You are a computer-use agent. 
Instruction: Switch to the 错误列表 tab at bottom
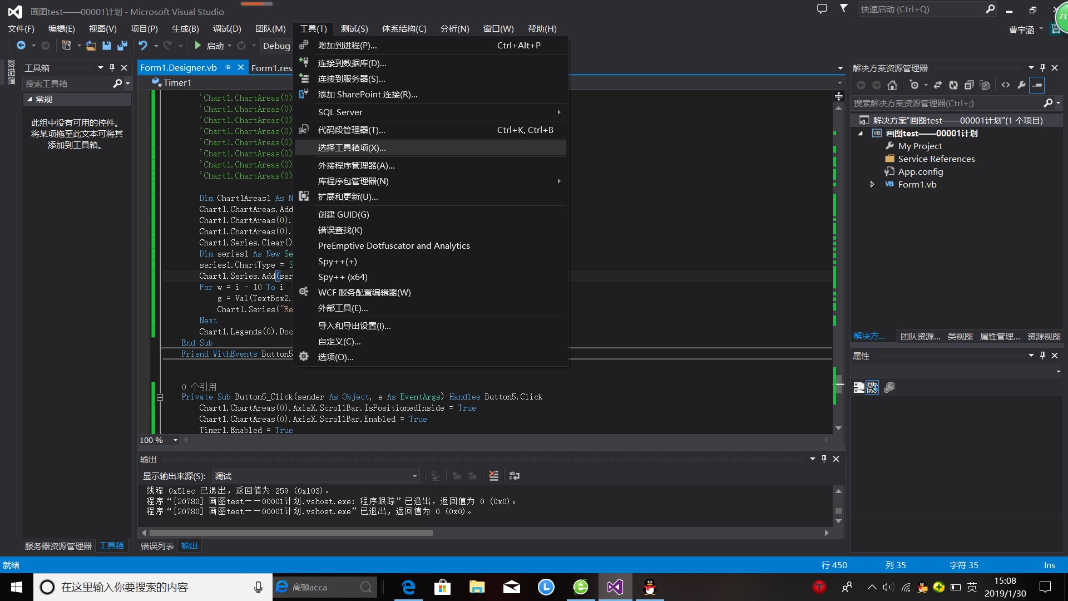pos(157,546)
